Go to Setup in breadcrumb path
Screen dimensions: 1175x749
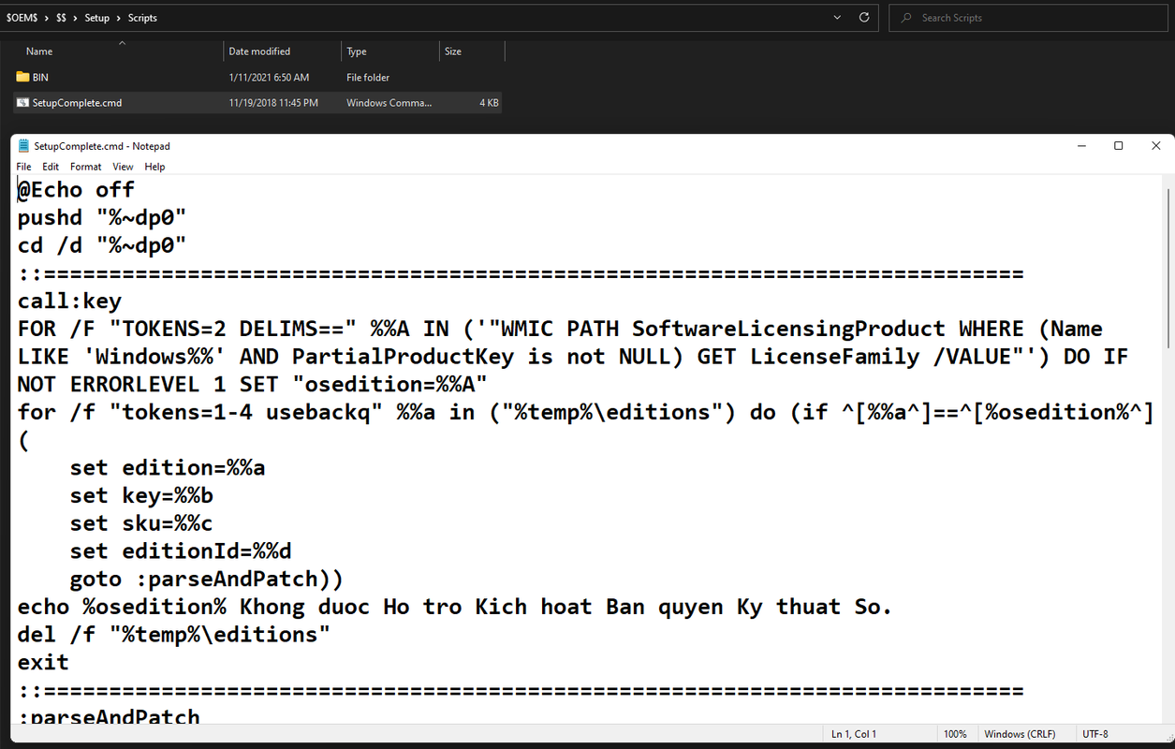click(x=96, y=18)
